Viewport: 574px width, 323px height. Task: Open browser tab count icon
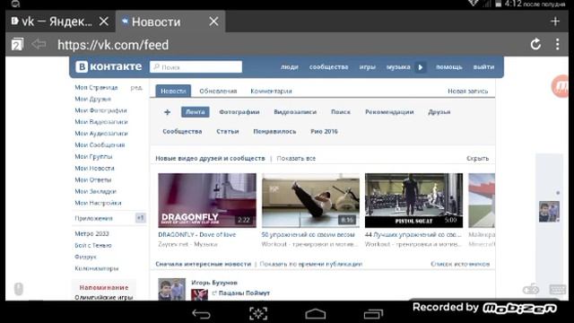click(x=17, y=45)
